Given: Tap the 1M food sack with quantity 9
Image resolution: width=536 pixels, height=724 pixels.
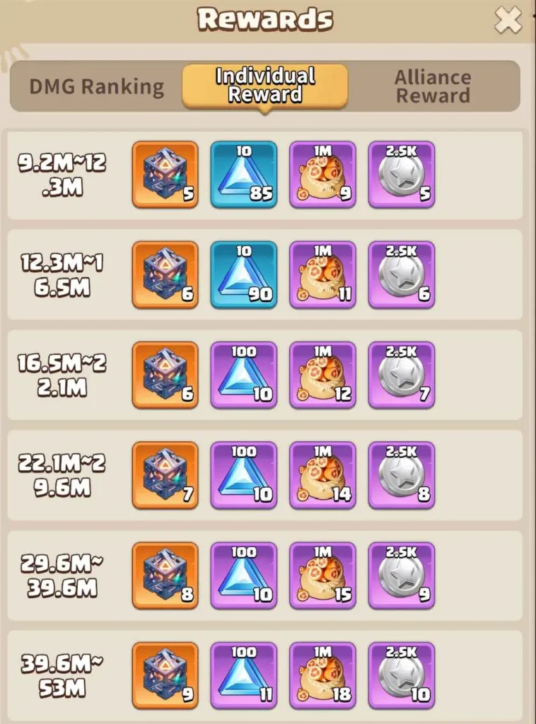Looking at the screenshot, I should (x=322, y=175).
